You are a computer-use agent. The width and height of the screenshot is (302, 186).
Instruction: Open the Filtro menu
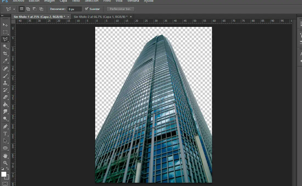pyautogui.click(x=107, y=1)
